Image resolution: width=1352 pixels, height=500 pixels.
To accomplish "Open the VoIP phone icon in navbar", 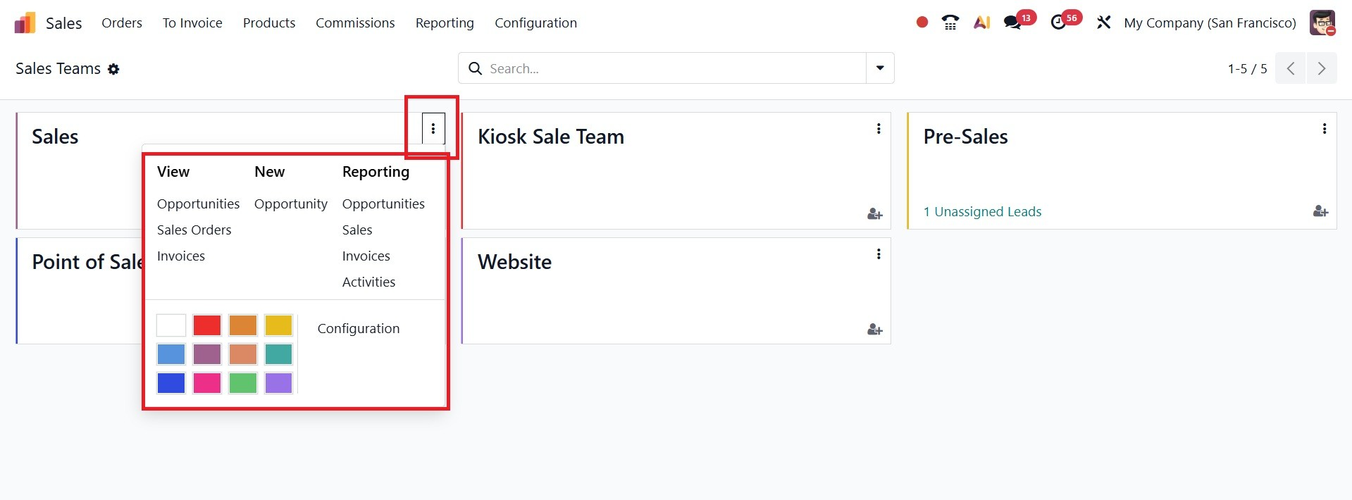I will click(950, 23).
